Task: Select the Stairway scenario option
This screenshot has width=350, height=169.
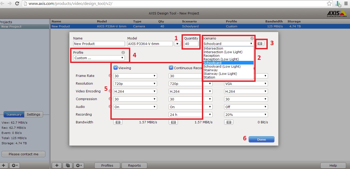Action: [x=228, y=70]
